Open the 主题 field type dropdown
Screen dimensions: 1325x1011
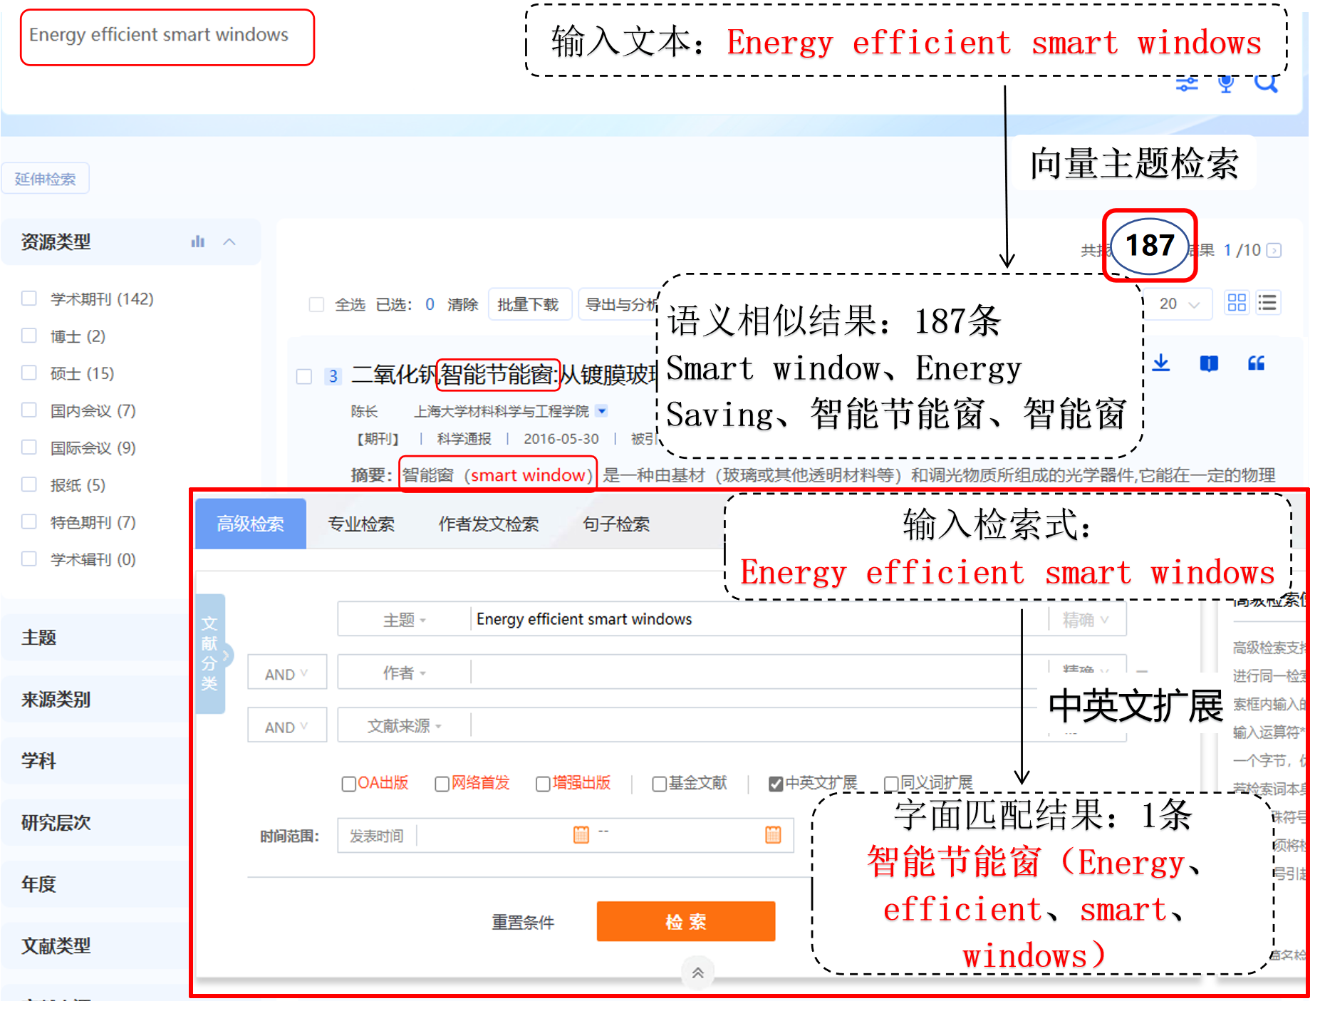[x=404, y=620]
